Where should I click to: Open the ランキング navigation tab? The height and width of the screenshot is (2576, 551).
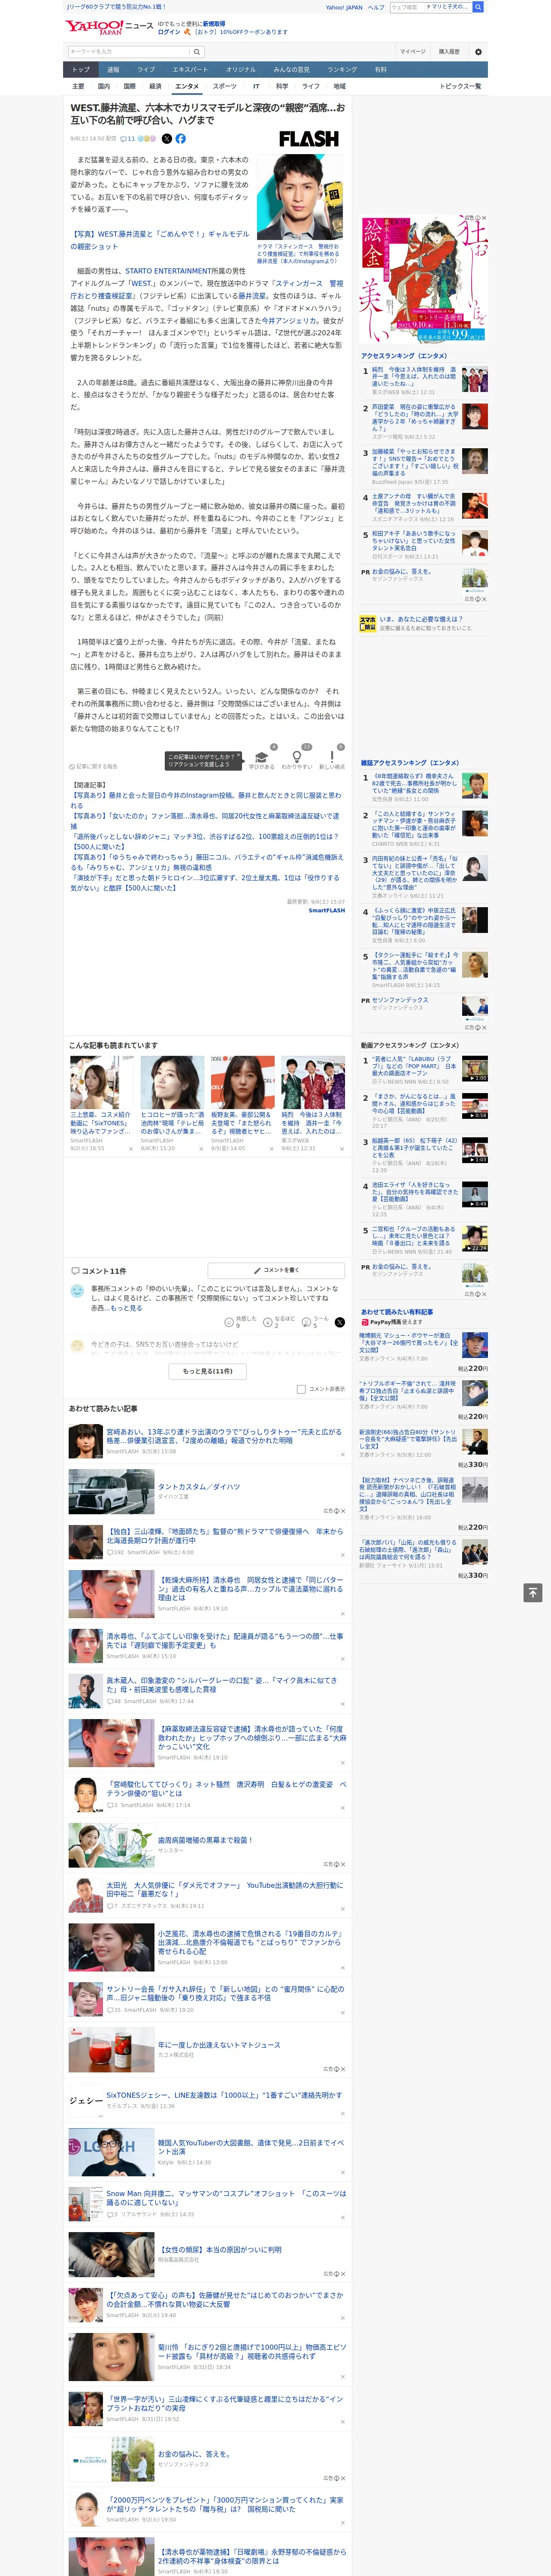[x=342, y=70]
